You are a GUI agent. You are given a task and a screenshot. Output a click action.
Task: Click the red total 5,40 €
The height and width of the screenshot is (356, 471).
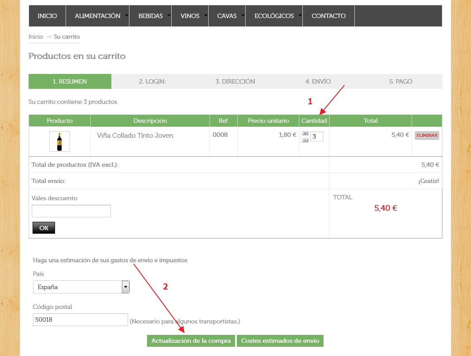pos(386,208)
